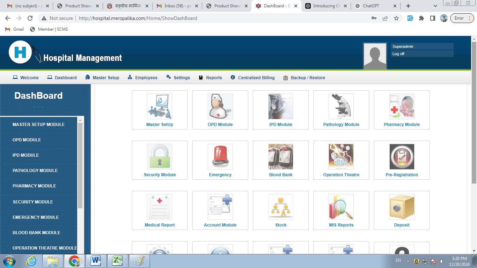
Task: Select the Emergency red siren icon
Action: pos(220,157)
